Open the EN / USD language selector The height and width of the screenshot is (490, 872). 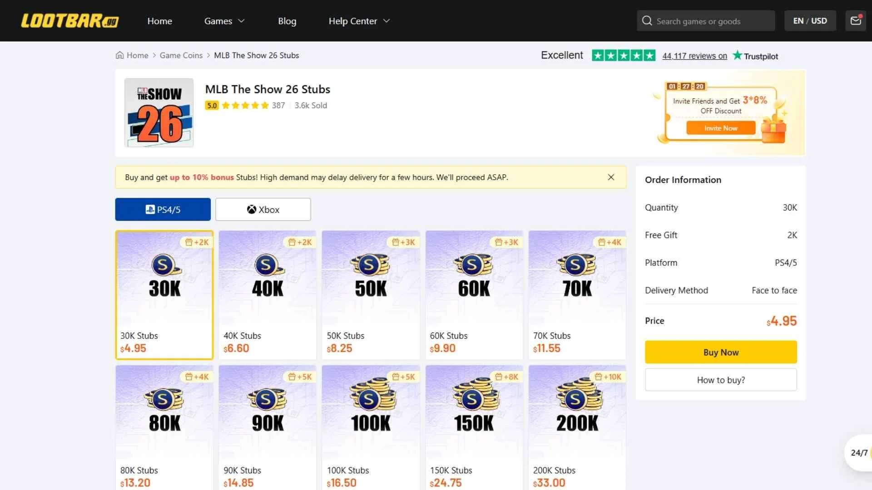(810, 21)
